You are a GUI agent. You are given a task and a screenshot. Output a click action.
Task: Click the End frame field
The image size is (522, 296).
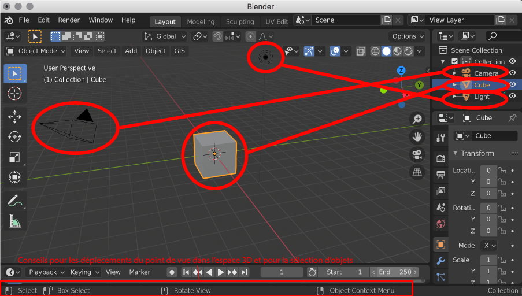[394, 272]
